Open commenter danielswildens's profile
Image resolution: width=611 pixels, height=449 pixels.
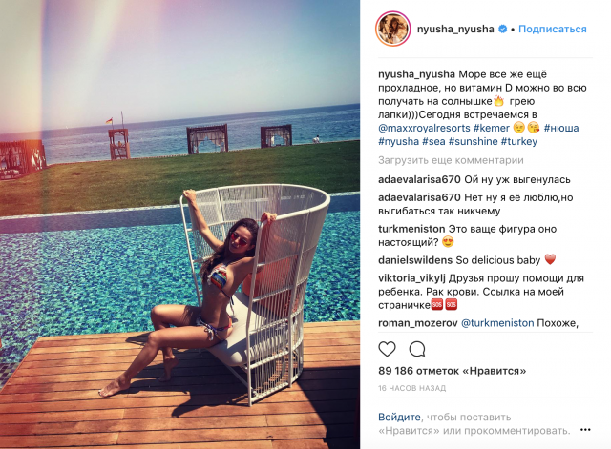click(415, 260)
